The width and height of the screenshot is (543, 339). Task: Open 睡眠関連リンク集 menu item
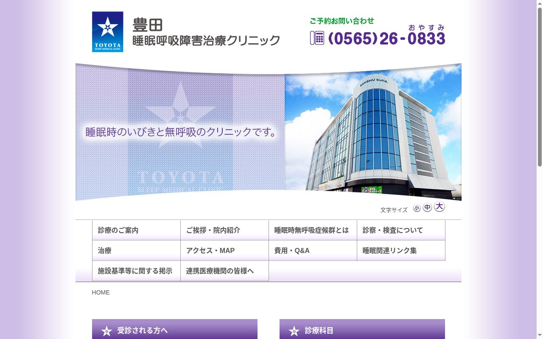[401, 250]
